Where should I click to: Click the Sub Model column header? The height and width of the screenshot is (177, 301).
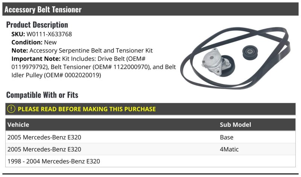click(236, 124)
